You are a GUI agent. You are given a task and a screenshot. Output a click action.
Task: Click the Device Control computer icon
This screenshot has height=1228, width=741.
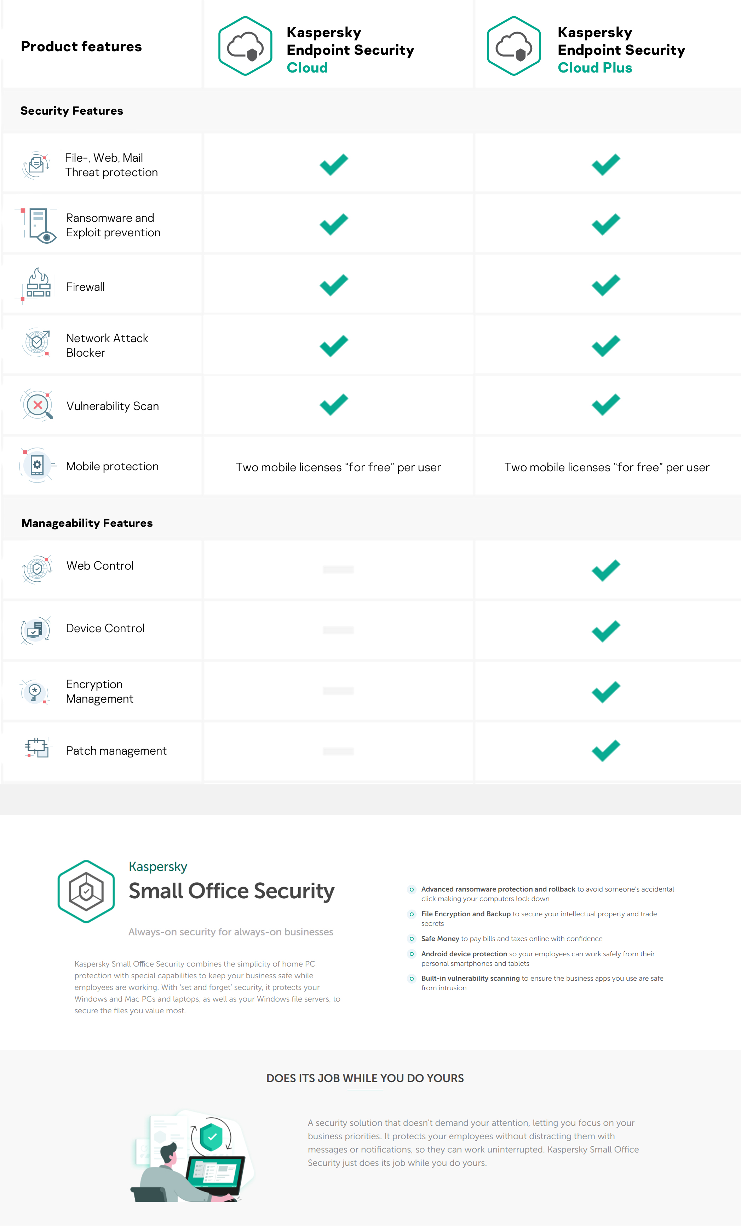[36, 630]
